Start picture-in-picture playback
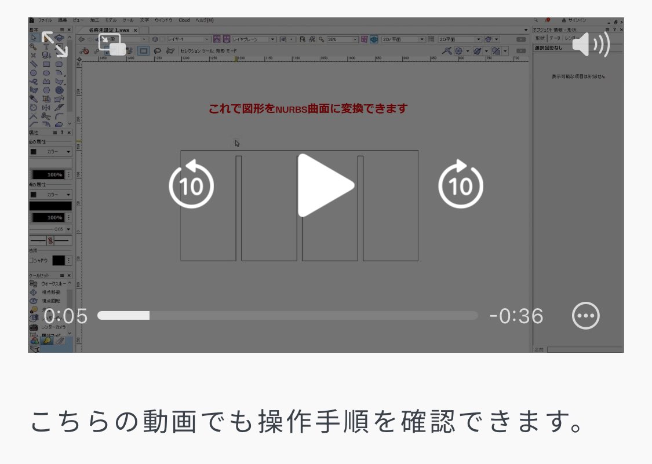This screenshot has height=464, width=652. pyautogui.click(x=111, y=45)
